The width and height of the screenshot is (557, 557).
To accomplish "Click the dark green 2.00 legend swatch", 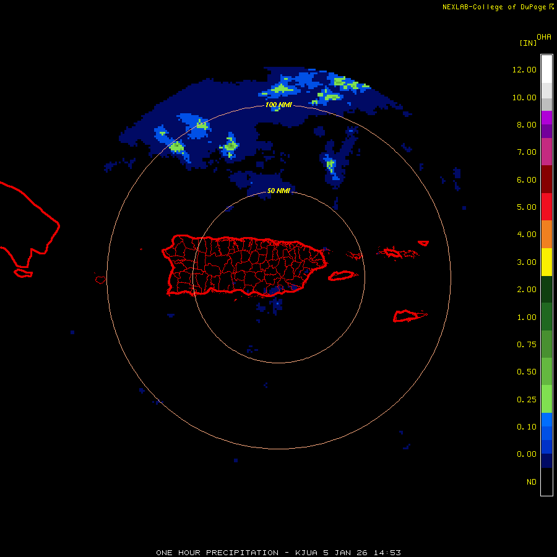I will 546,290.
